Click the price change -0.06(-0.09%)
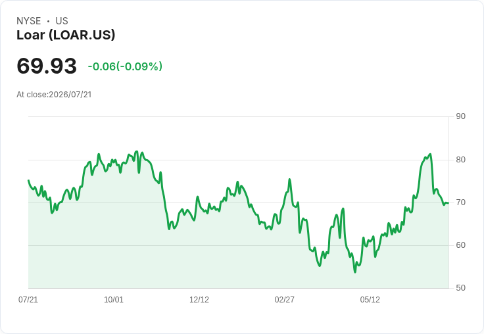The image size is (484, 334). tap(125, 66)
